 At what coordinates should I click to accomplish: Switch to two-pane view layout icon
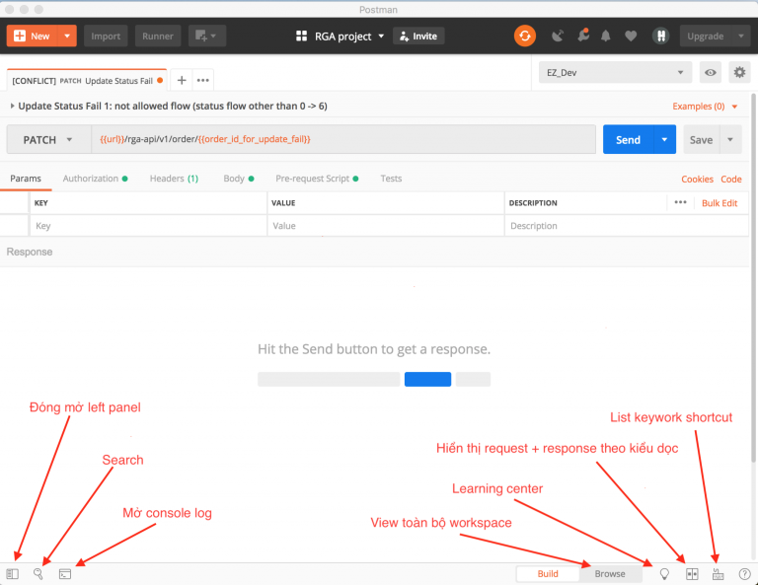692,574
